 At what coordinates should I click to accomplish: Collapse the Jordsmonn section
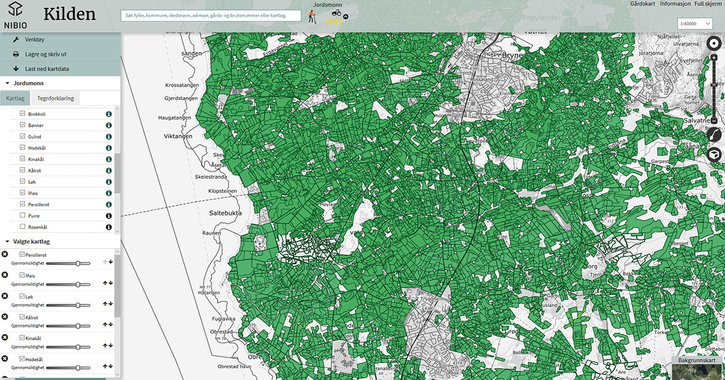coord(7,83)
